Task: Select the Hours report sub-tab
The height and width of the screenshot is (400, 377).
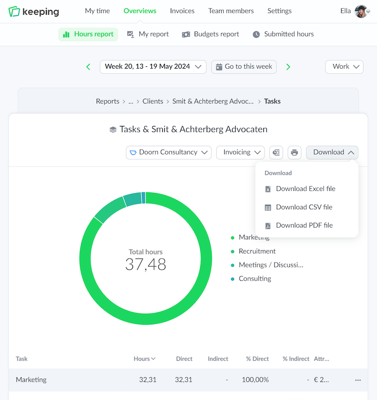Action: click(x=88, y=34)
